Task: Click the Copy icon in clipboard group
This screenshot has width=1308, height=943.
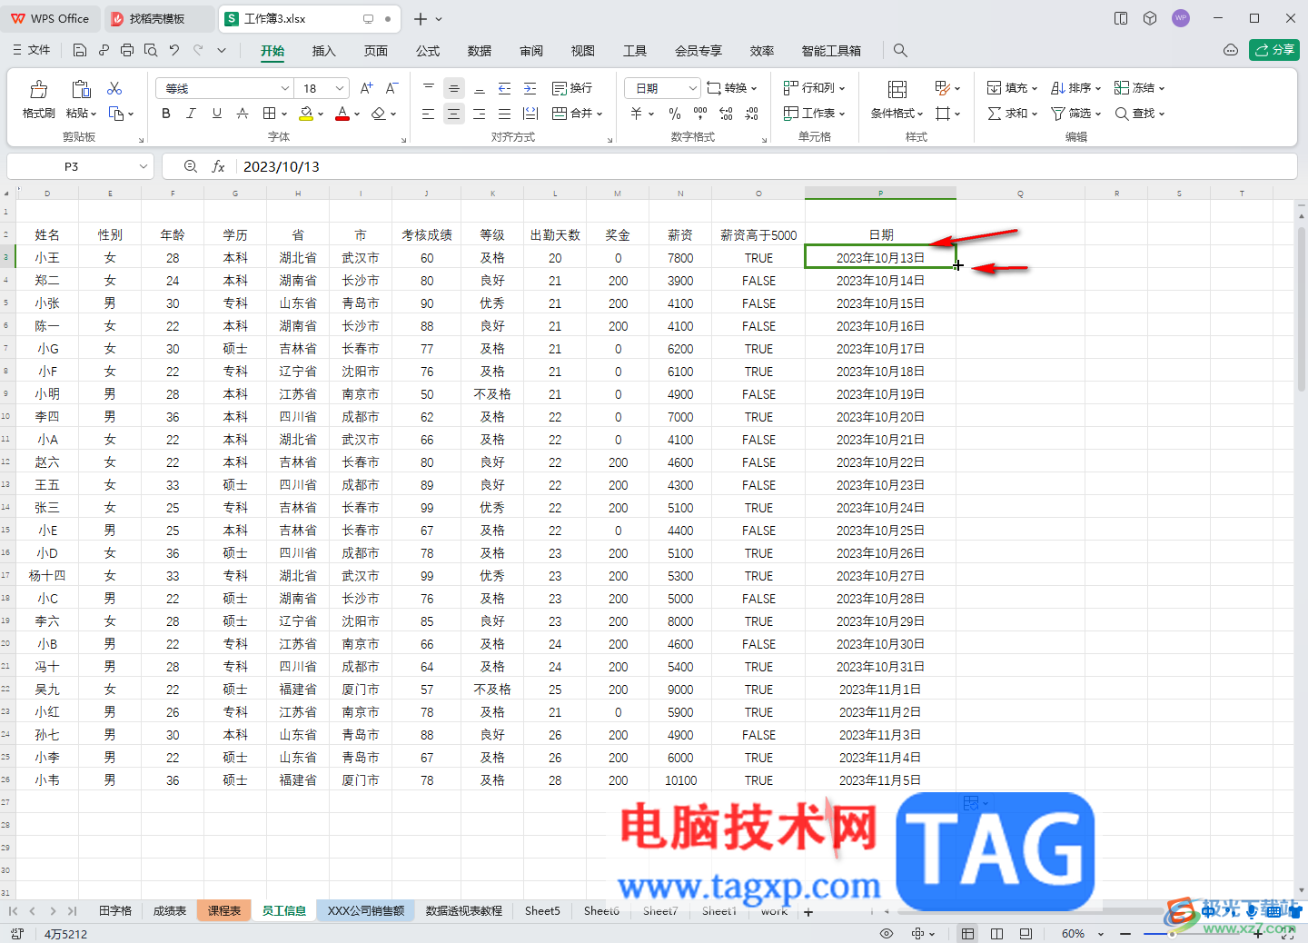Action: point(116,114)
